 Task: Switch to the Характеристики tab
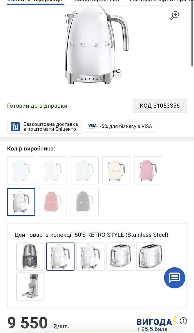coord(97,1)
